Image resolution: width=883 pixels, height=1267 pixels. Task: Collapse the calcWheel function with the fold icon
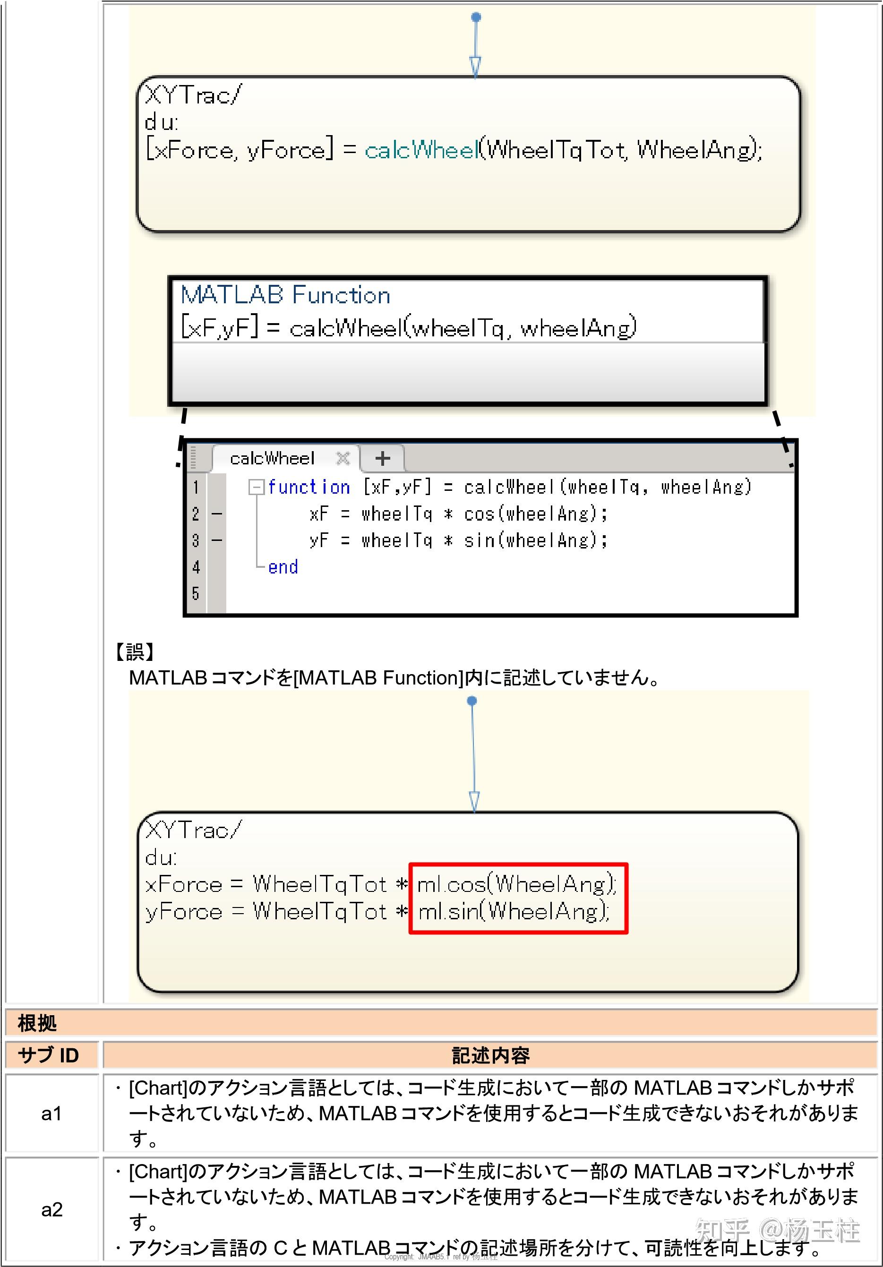coord(257,487)
